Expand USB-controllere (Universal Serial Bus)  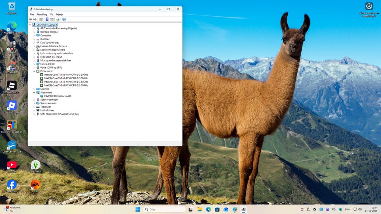(x=34, y=114)
